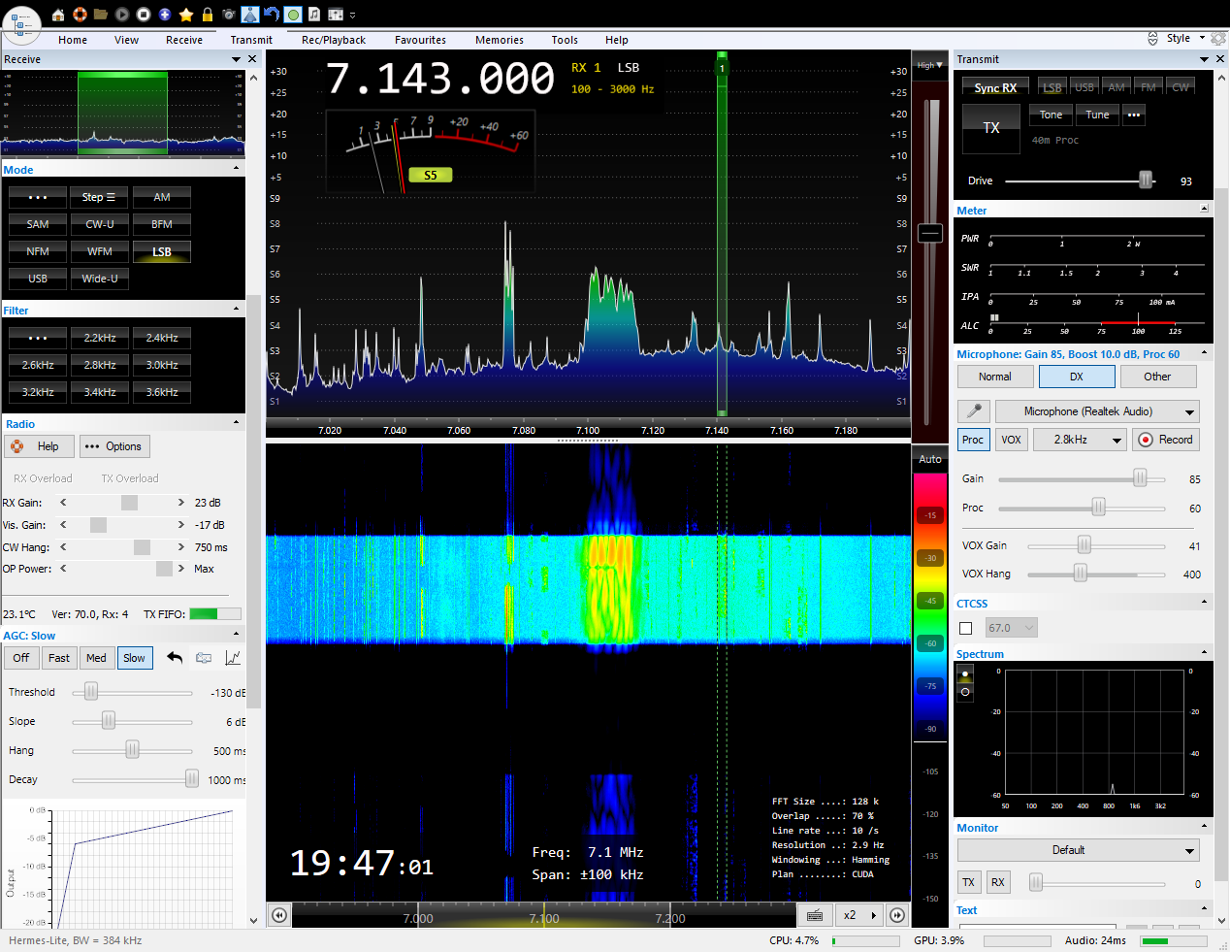1230x952 pixels.
Task: Click the microphone icon button
Action: click(x=973, y=411)
